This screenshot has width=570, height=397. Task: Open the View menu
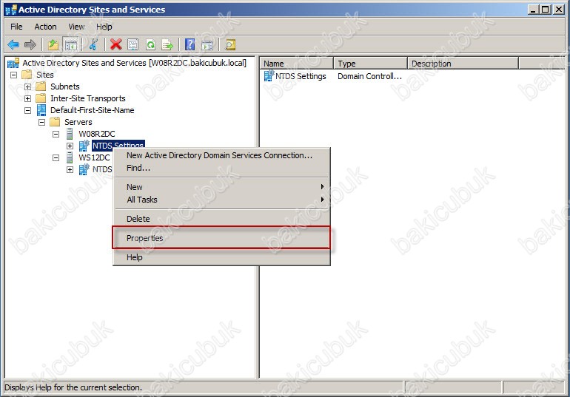point(76,27)
